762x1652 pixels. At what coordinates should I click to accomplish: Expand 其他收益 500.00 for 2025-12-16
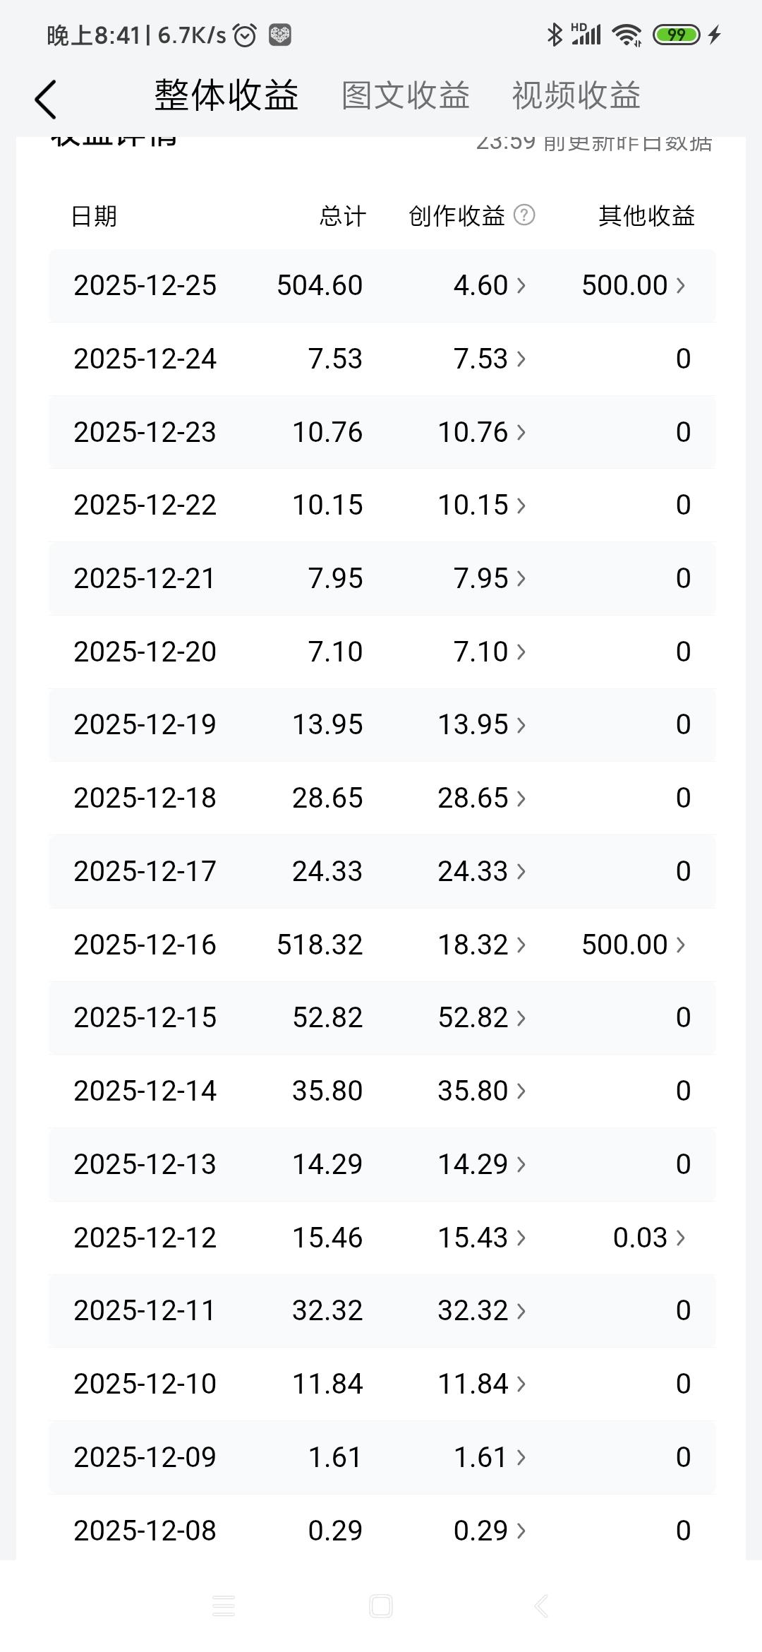click(x=633, y=945)
